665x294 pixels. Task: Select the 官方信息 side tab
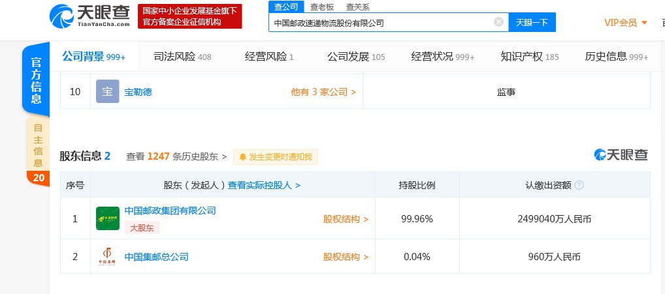point(36,80)
